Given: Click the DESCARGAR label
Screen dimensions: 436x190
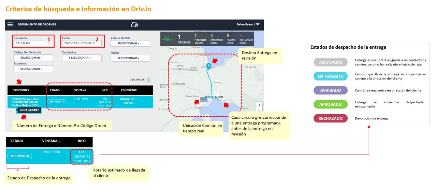Looking at the screenshot, I should point(137,80).
